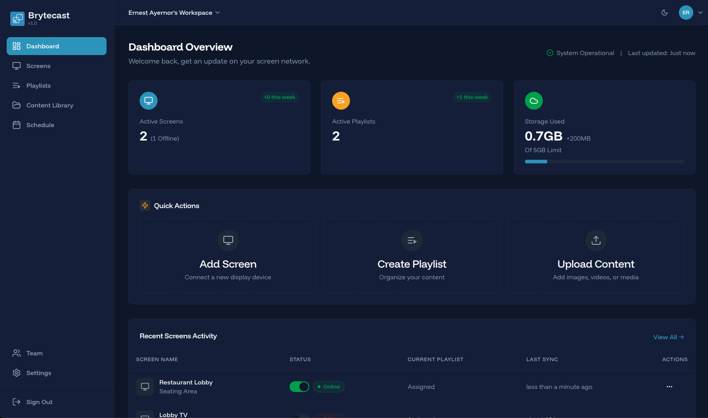Click the LAST SYNC column header
Image resolution: width=708 pixels, height=418 pixels.
pyautogui.click(x=542, y=359)
